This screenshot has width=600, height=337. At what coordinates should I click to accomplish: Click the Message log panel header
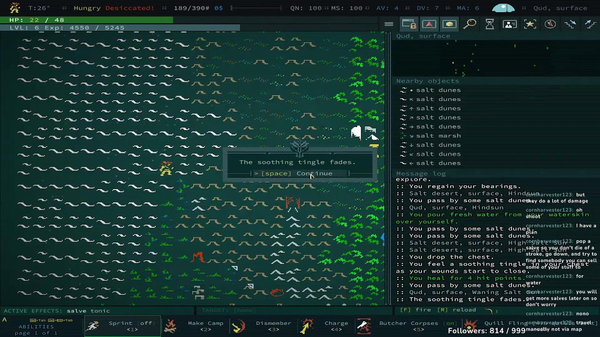[x=421, y=174]
